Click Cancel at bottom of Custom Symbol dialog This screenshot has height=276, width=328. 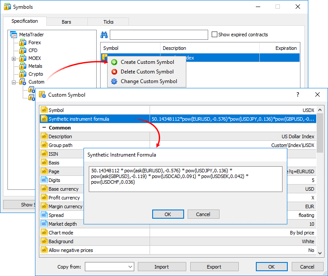pos(307,267)
